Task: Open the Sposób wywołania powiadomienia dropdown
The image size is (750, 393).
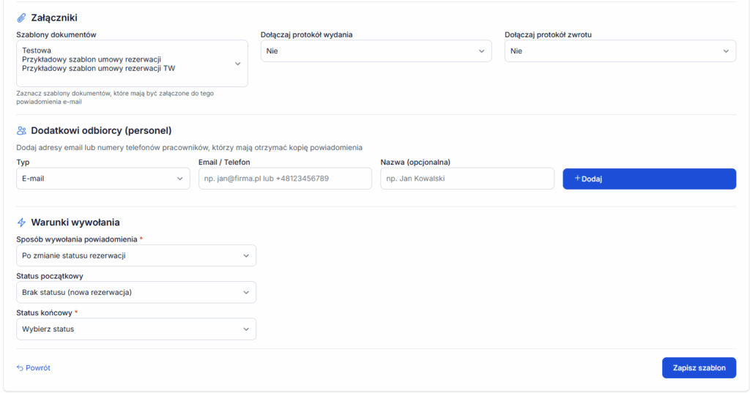Action: point(135,255)
